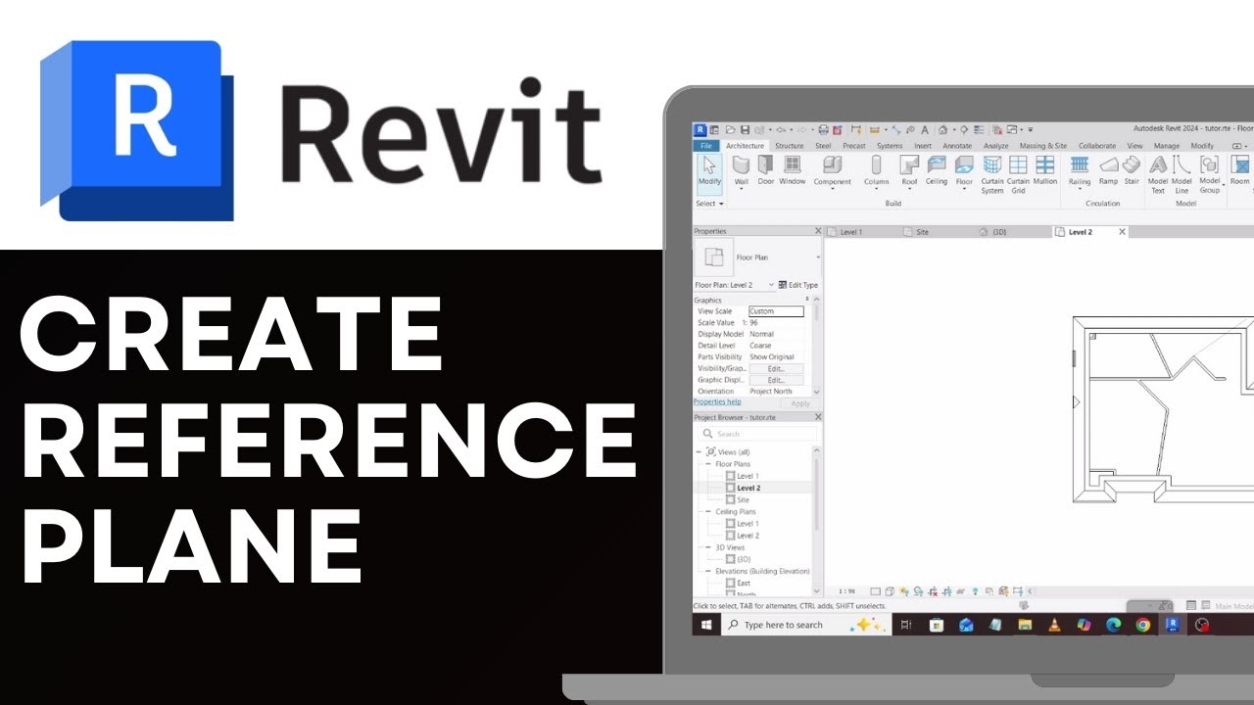The width and height of the screenshot is (1254, 705).
Task: Select the Model Group tool
Action: 1210,174
